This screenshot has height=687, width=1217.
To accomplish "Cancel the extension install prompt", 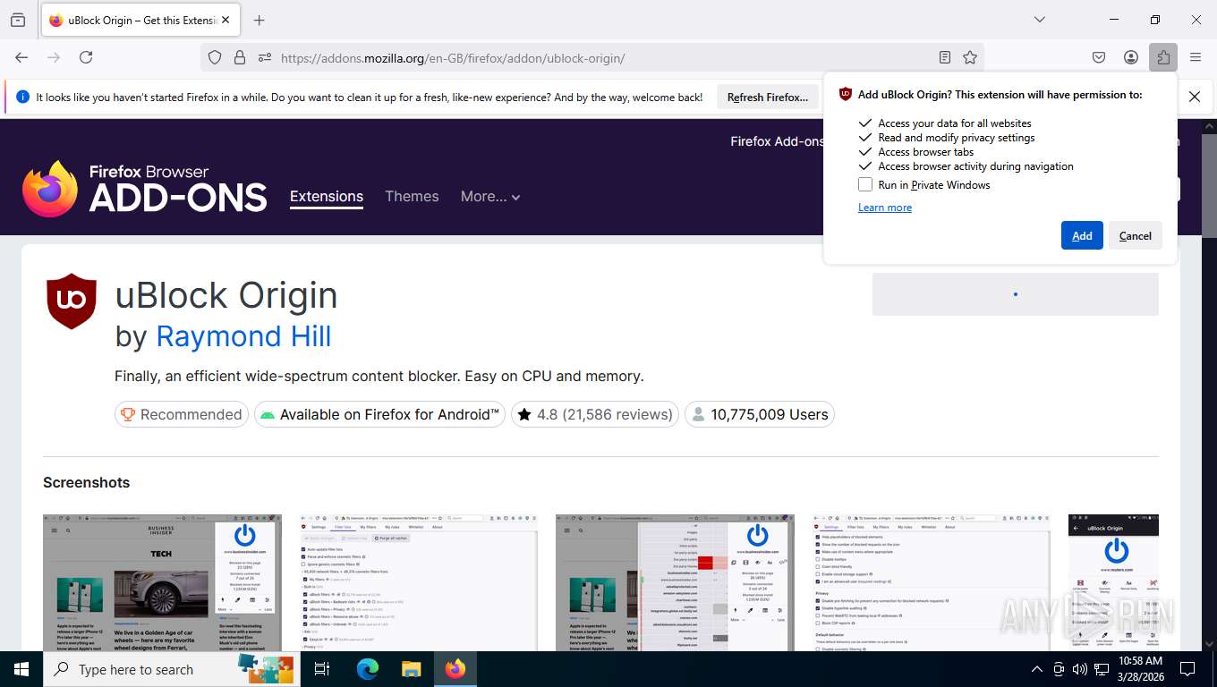I will click(1136, 235).
